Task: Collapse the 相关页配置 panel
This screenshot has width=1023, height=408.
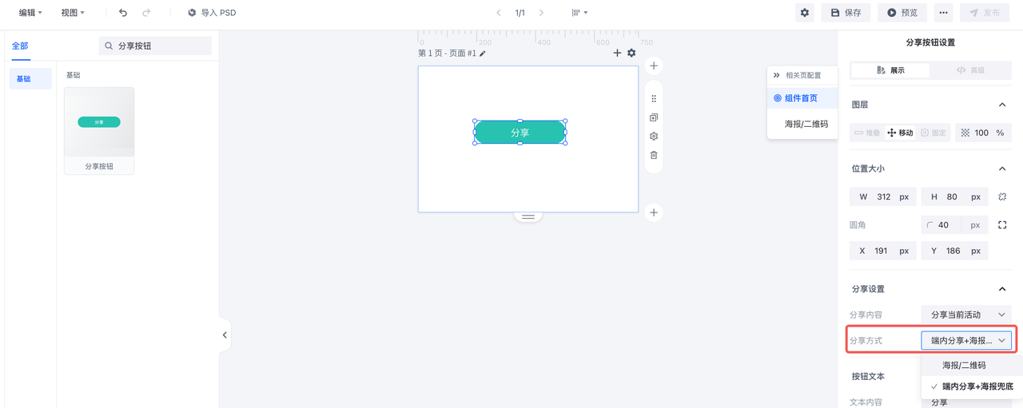Action: tap(776, 75)
